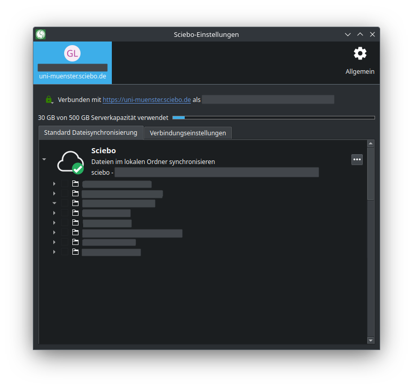Toggle the checkbox of the last folder
This screenshot has width=413, height=389.
[65, 252]
